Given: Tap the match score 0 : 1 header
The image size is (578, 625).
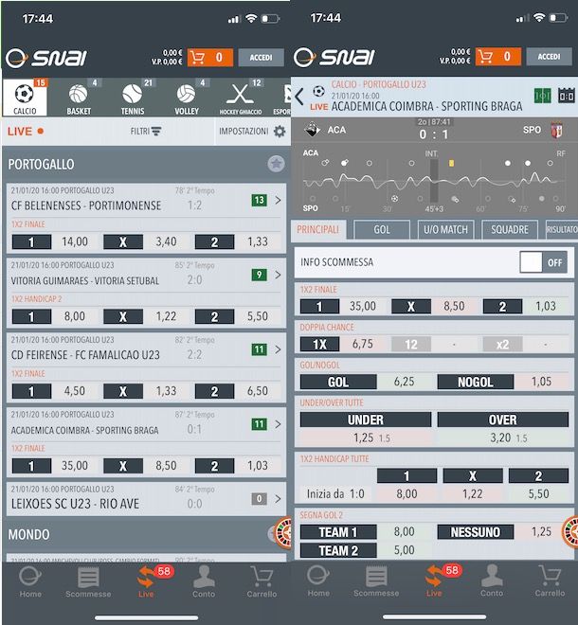Looking at the screenshot, I should click(x=434, y=134).
